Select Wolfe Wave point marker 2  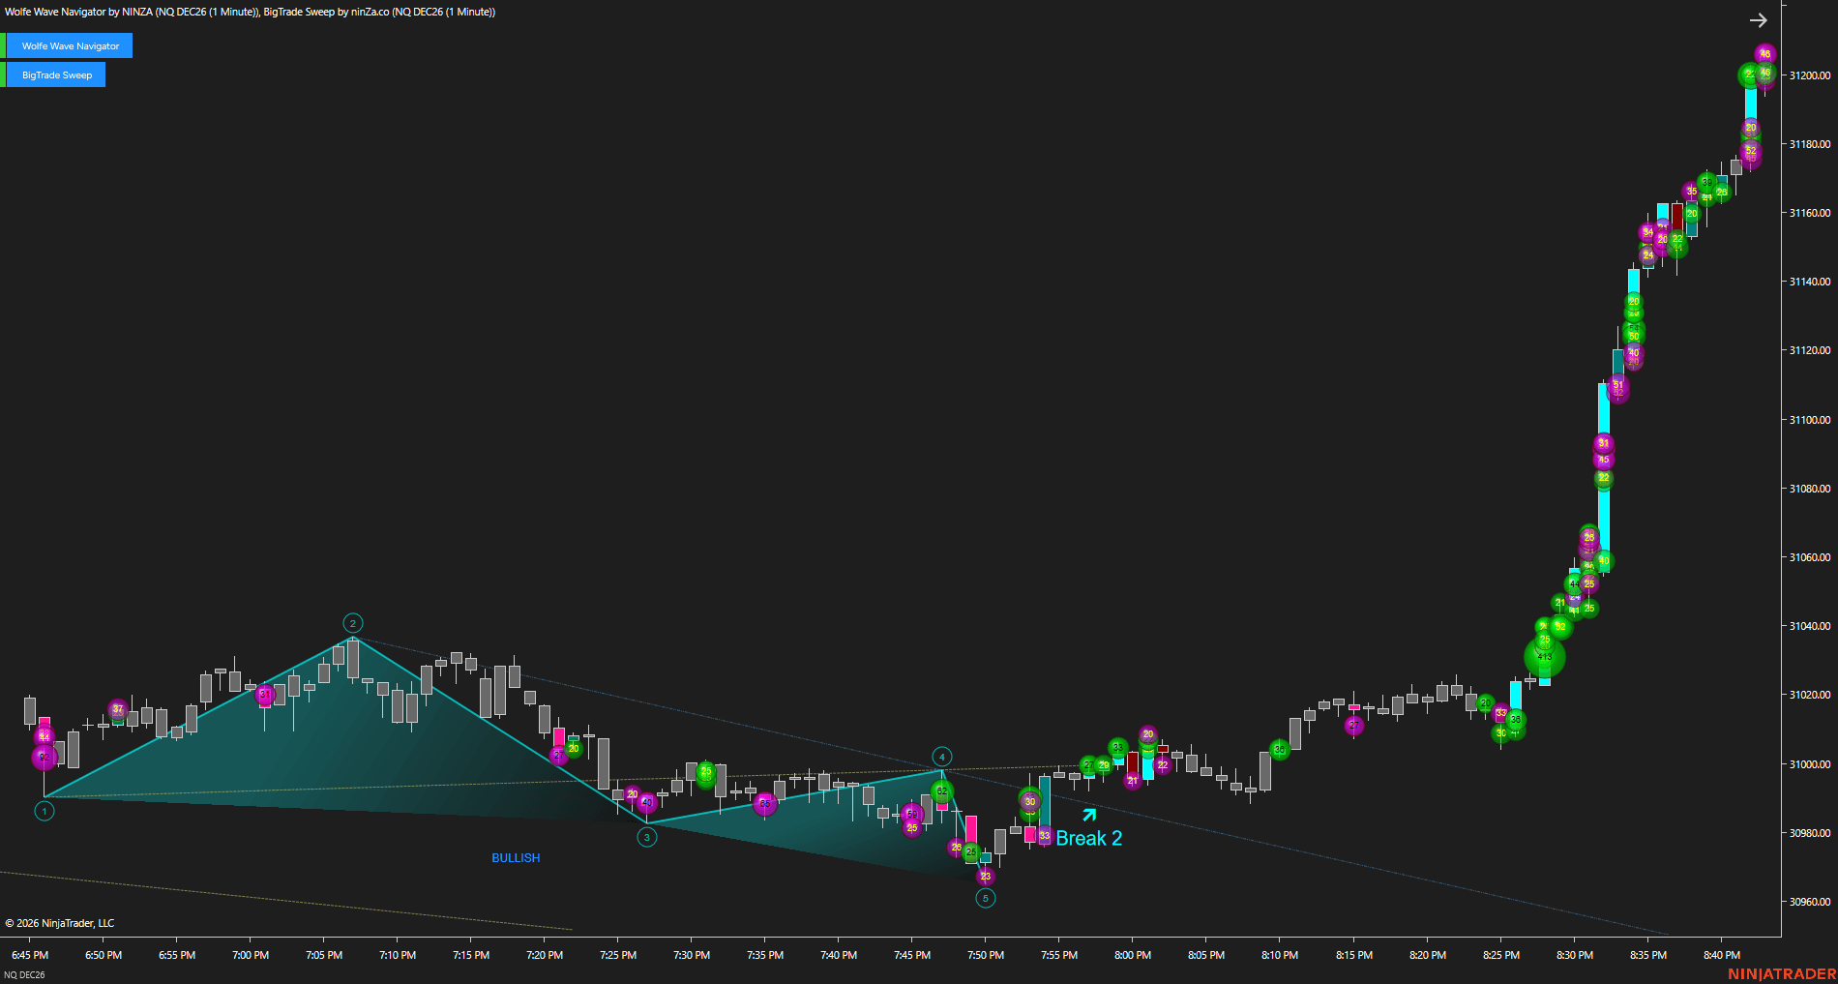353,623
